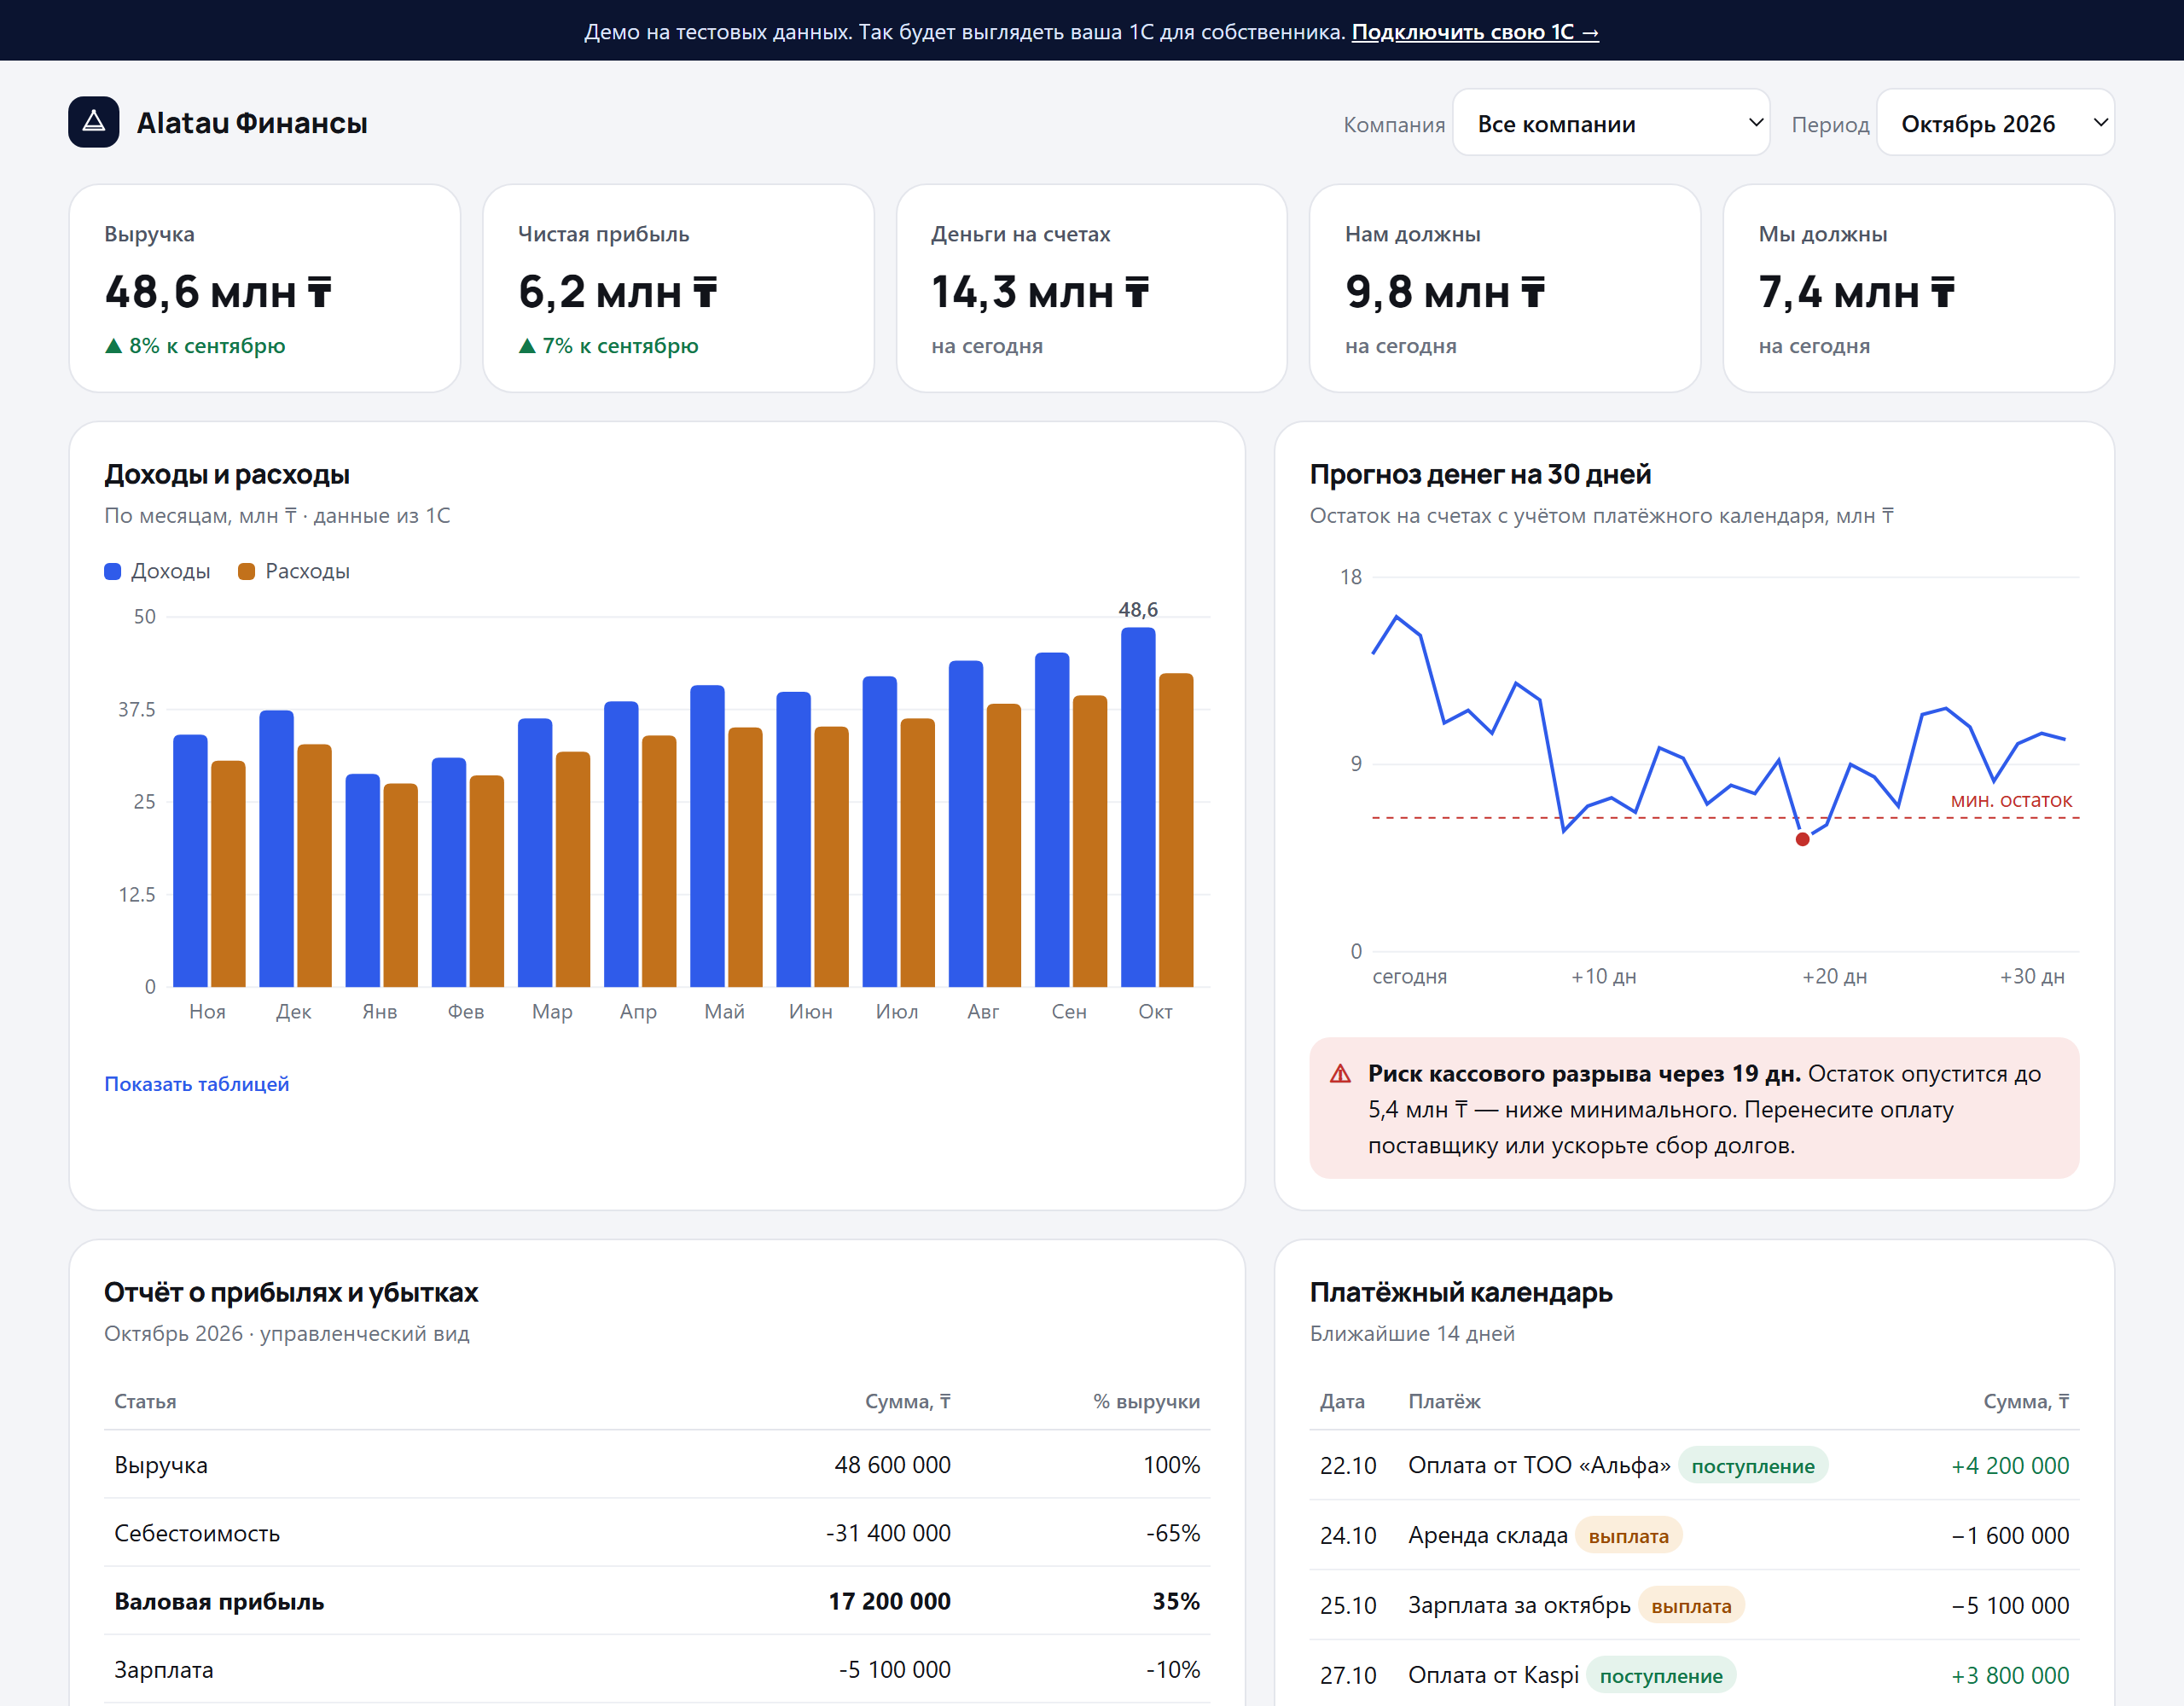
Task: Click the +20 дн axis label
Action: pos(1834,976)
